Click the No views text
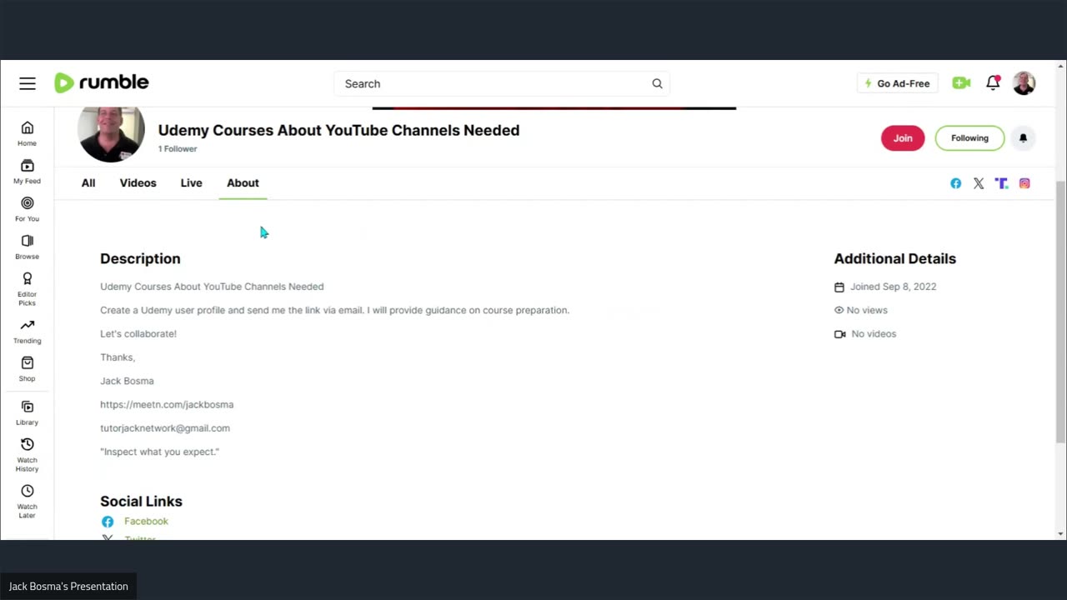Screen dimensions: 1067x600 (x=867, y=310)
